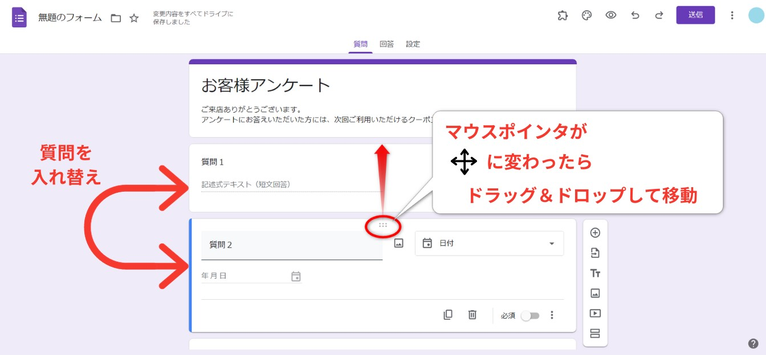Open the 日付 question type dropdown
766x355 pixels.
489,243
